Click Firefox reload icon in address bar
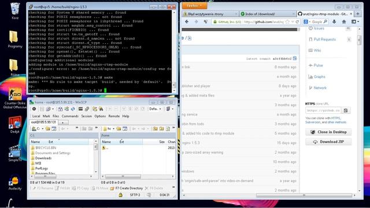370x208 pixels. click(x=297, y=22)
